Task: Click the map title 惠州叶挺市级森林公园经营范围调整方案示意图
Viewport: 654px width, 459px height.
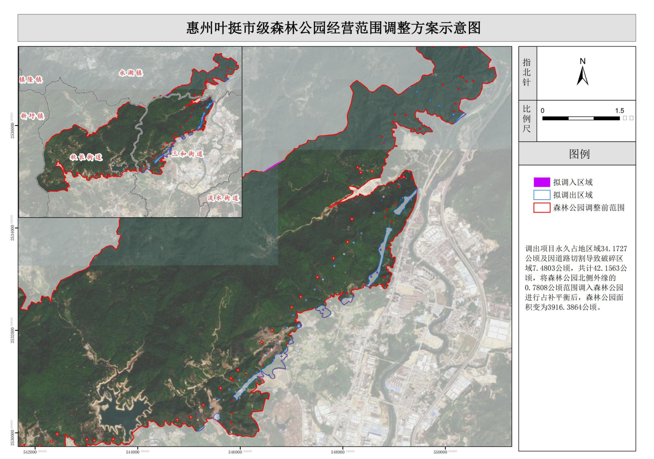Action: (333, 28)
